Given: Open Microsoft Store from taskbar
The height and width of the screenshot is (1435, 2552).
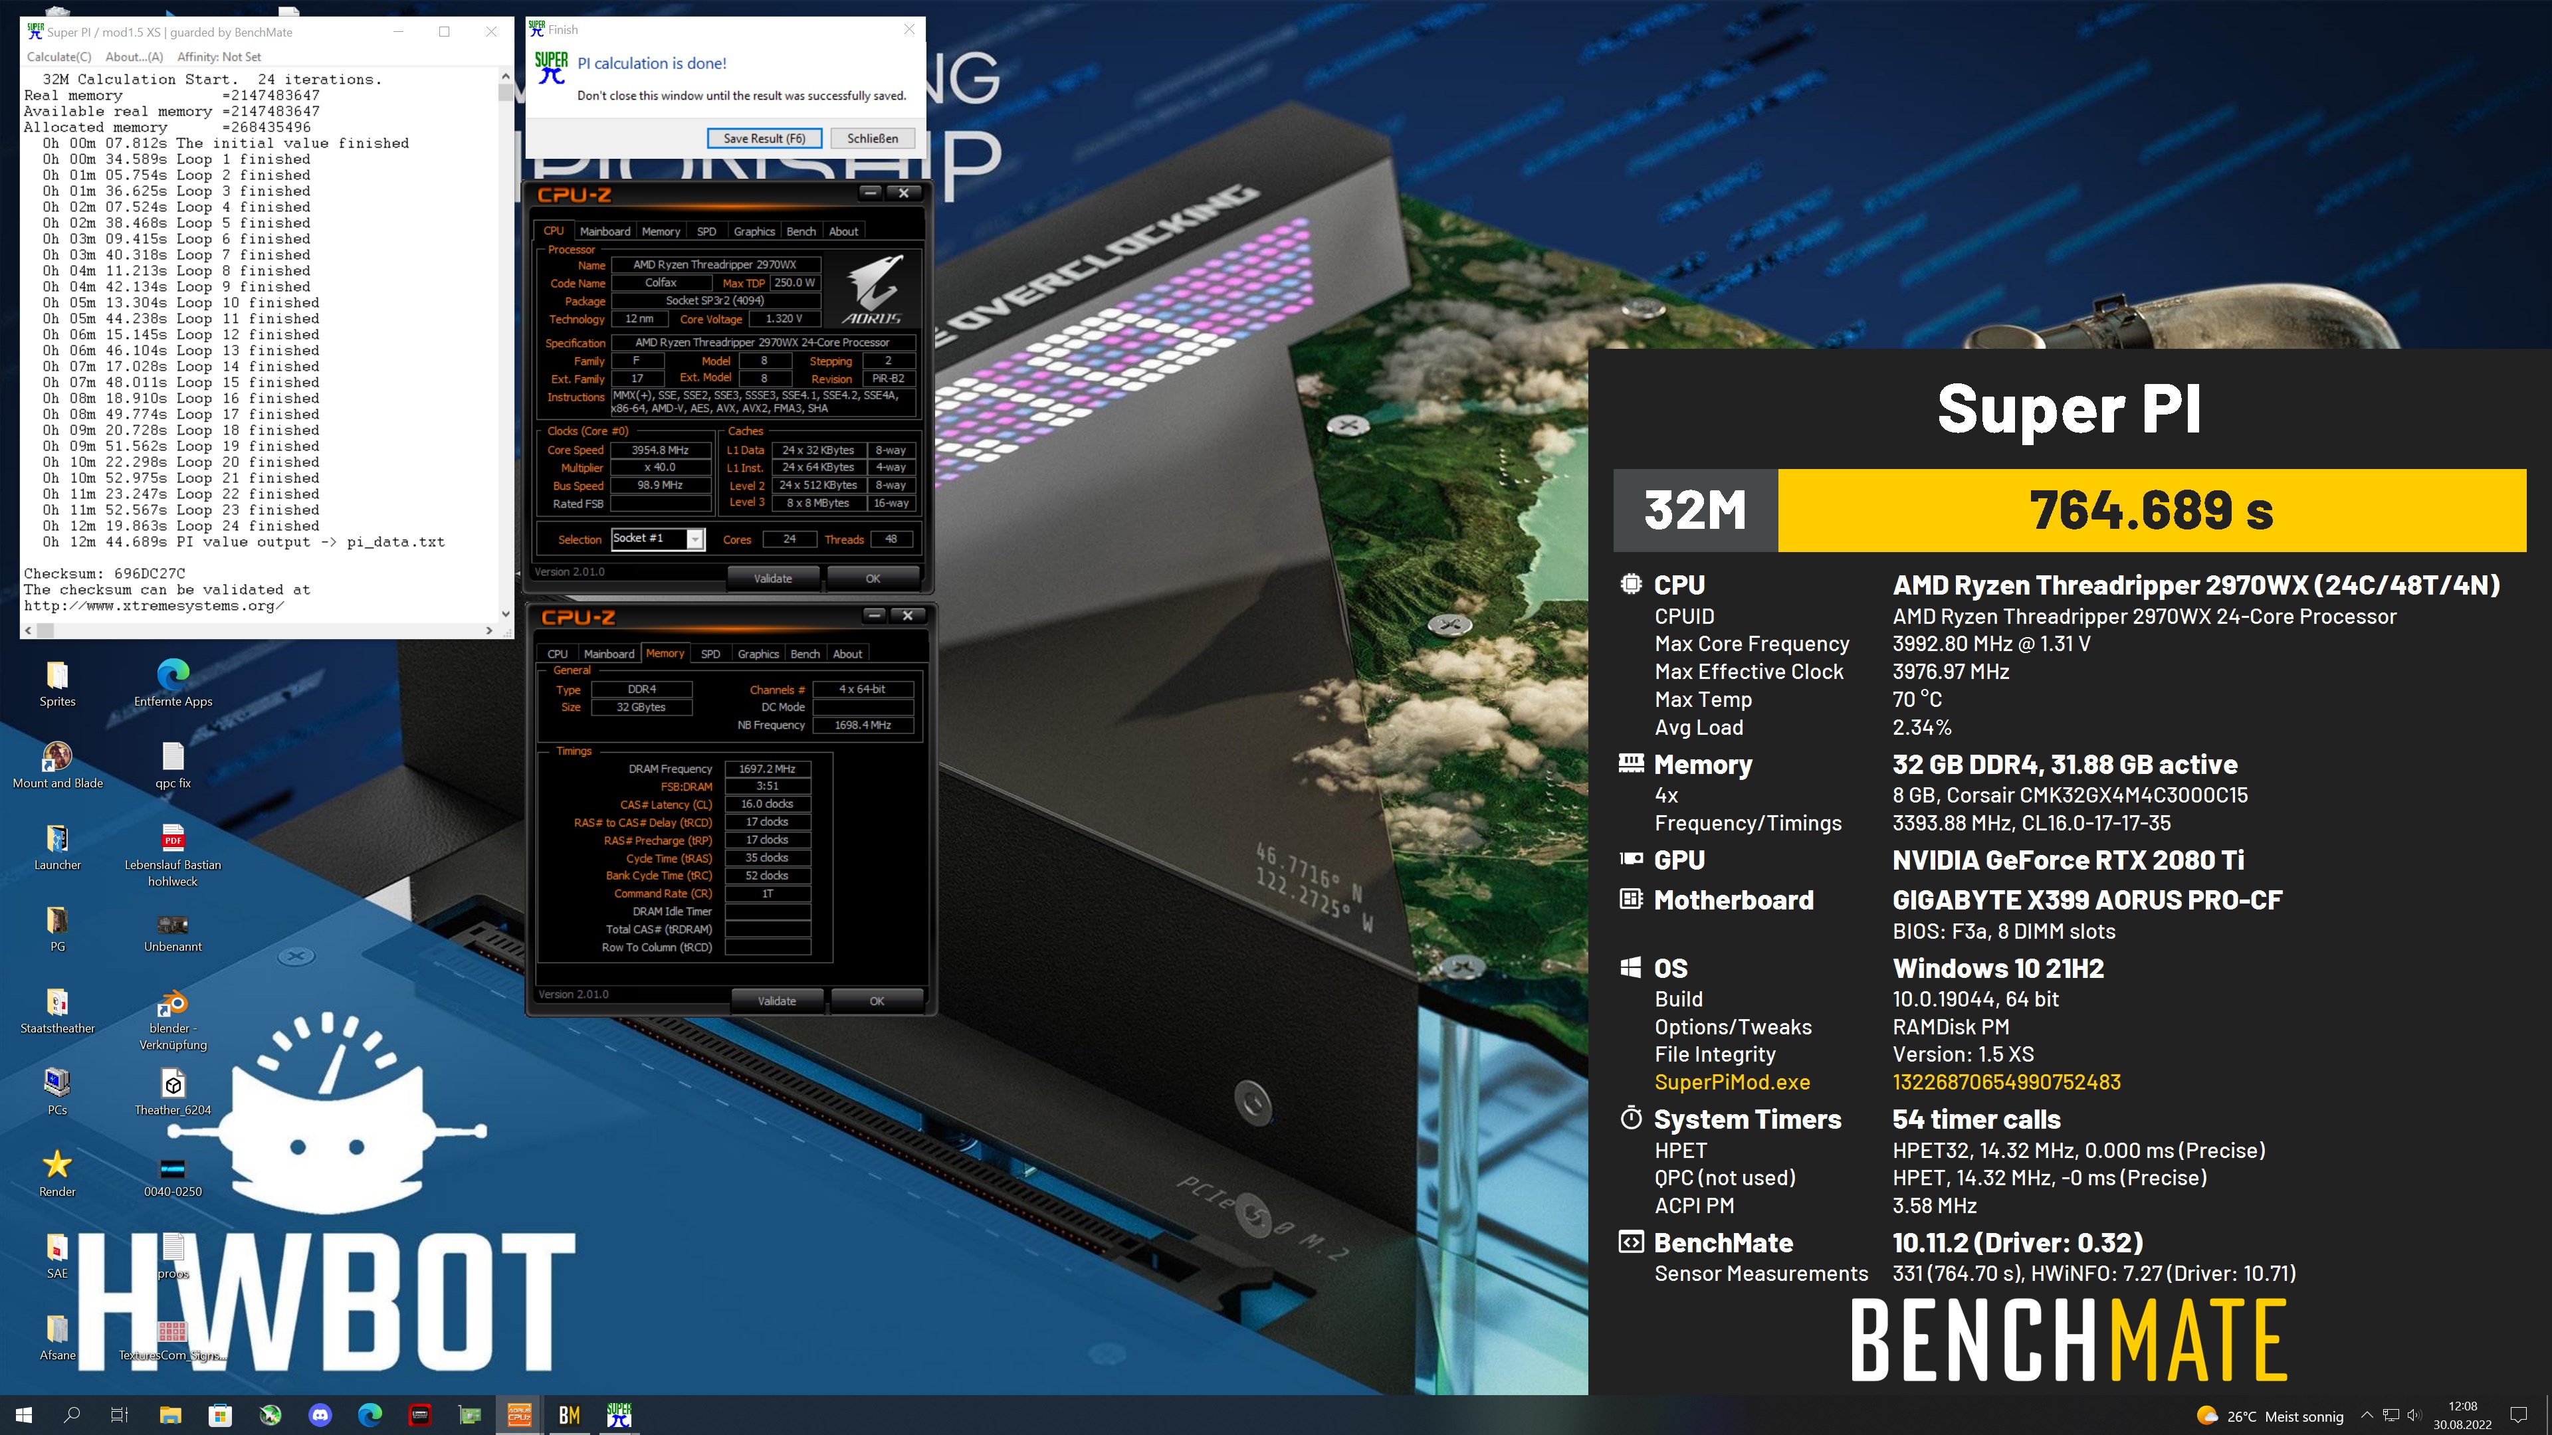Looking at the screenshot, I should coord(220,1415).
